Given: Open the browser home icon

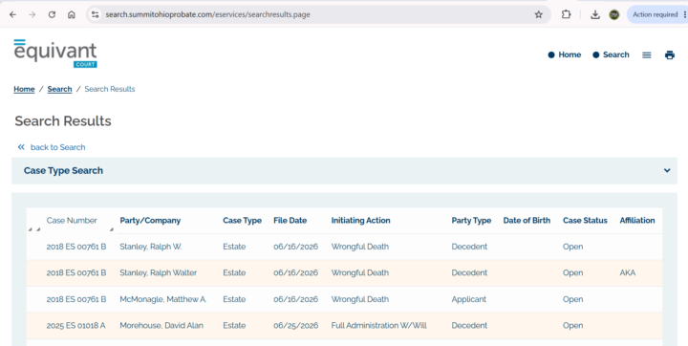Looking at the screenshot, I should click(72, 14).
